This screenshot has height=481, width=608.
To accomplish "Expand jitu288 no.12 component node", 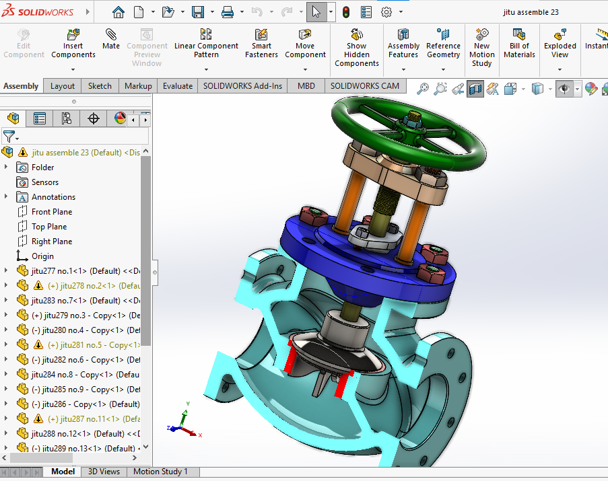I will tap(6, 433).
